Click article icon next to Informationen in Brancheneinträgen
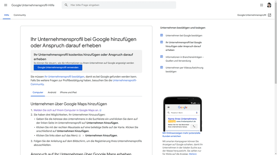Viewport: 277px width, 155px height. 162,57
